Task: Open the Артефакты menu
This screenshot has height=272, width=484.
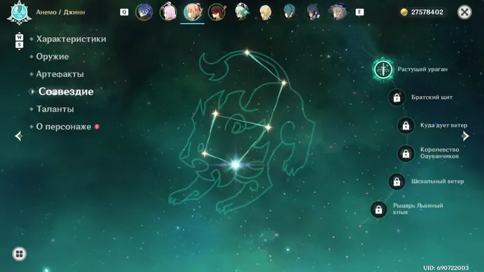Action: click(x=60, y=74)
